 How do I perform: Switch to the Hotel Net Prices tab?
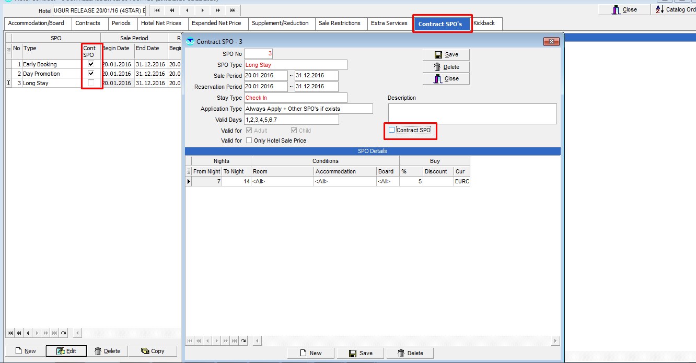(161, 24)
